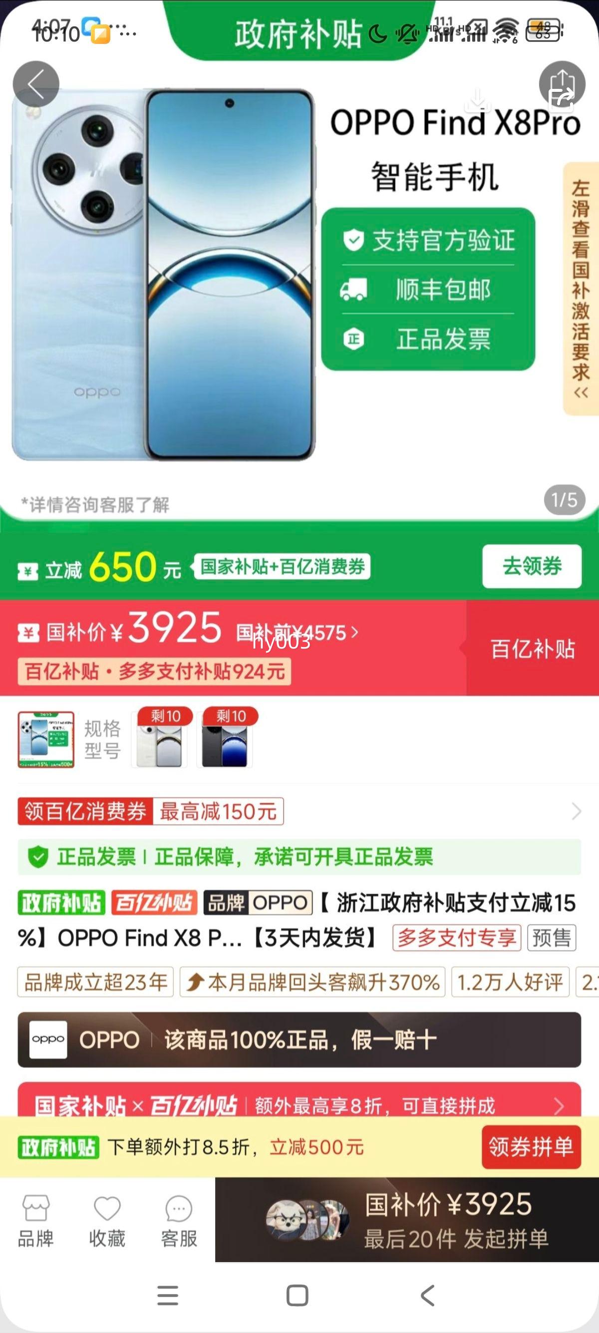The height and width of the screenshot is (1333, 599).
Task: Click the 领券拼单 button
Action: pos(531,1147)
